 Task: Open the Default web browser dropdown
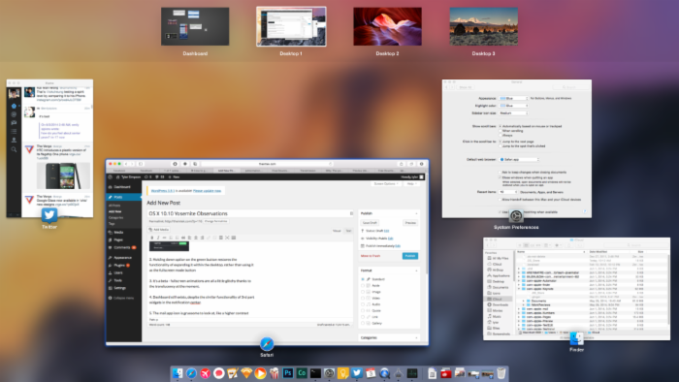(519, 160)
